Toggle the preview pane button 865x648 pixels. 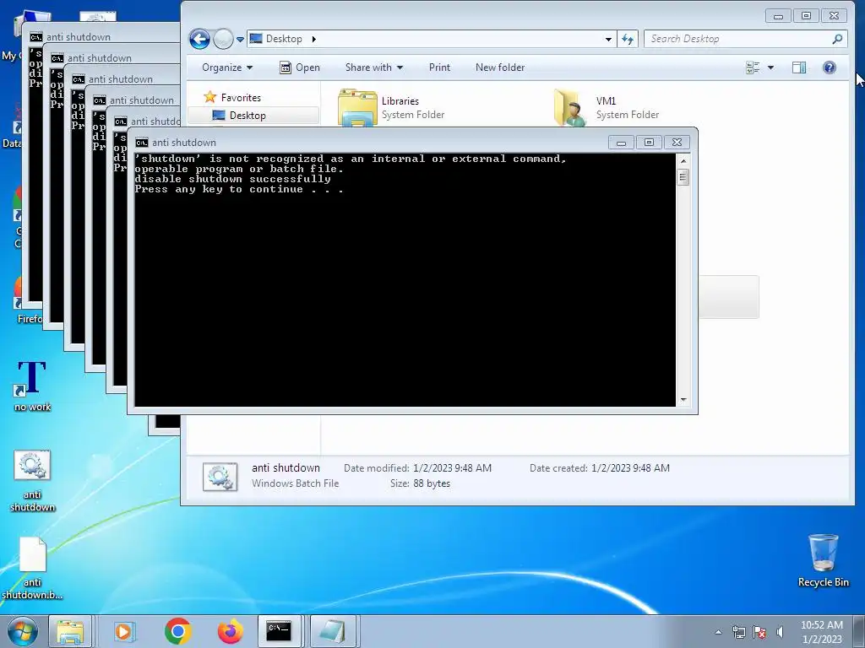point(799,67)
